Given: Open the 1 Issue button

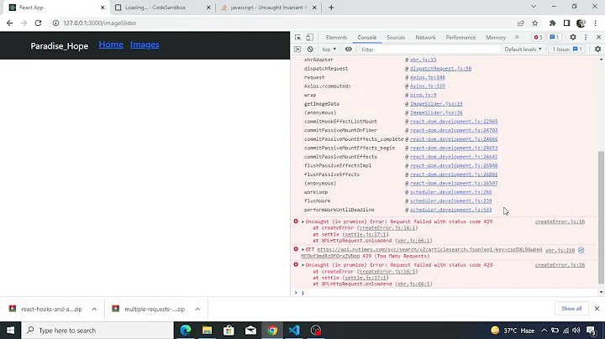Looking at the screenshot, I should pos(567,50).
